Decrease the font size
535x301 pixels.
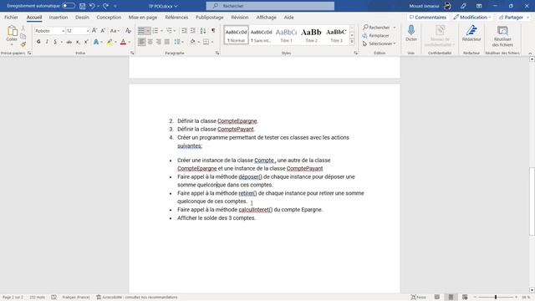tap(103, 31)
